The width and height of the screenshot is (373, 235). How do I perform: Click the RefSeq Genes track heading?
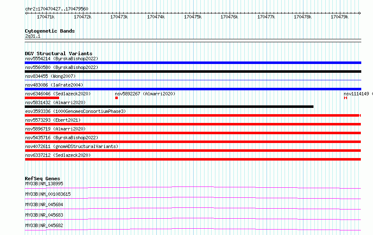pos(42,179)
